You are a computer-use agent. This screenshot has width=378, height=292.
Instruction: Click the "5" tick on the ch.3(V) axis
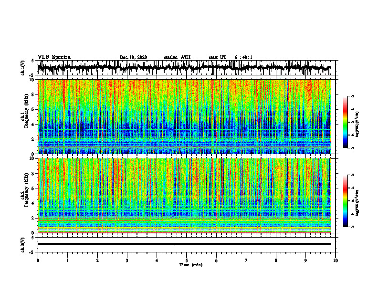pyautogui.click(x=33, y=238)
